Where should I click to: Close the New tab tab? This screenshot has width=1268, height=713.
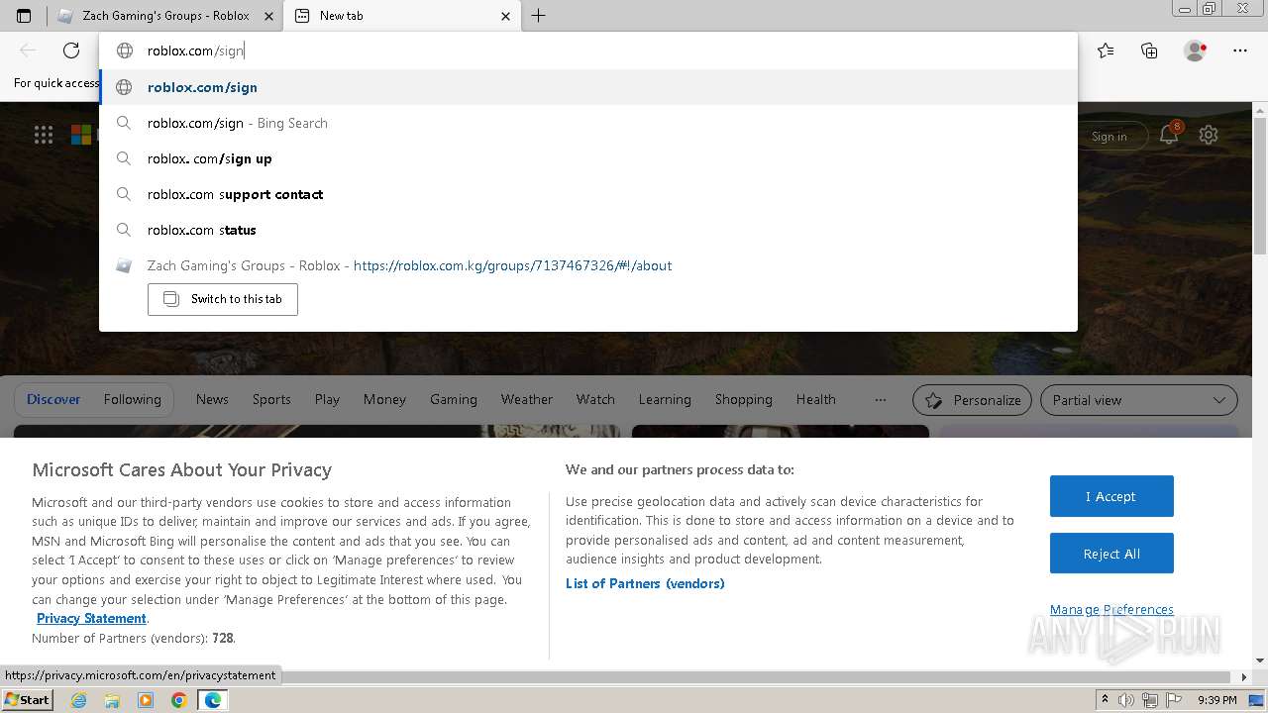tap(506, 16)
